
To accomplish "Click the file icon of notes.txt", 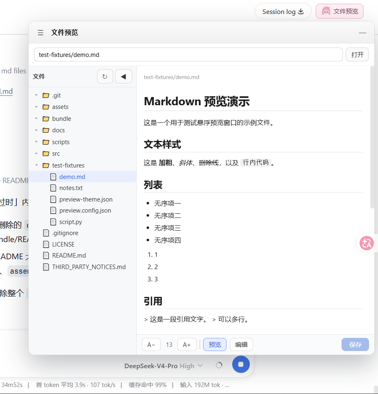I will pyautogui.click(x=53, y=188).
